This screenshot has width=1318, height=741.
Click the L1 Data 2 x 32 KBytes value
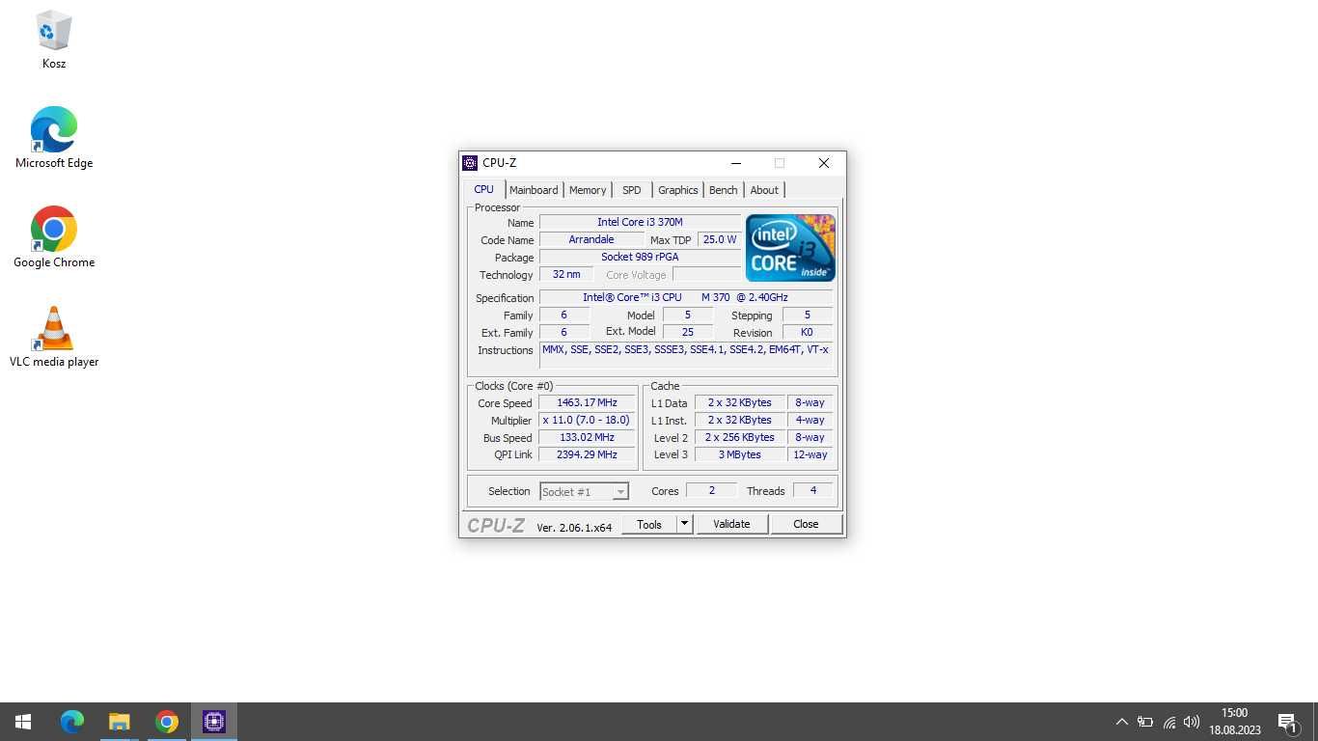click(739, 402)
